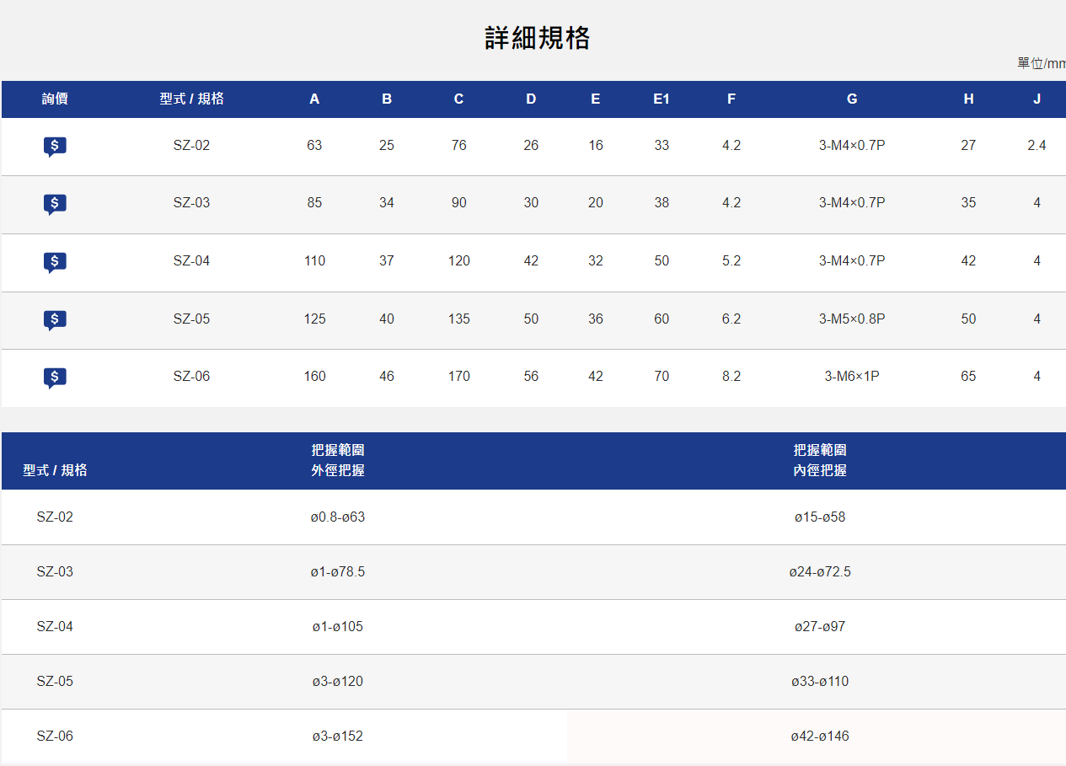Click the inquiry bubble icon in the last row
This screenshot has width=1066, height=766.
tap(55, 377)
